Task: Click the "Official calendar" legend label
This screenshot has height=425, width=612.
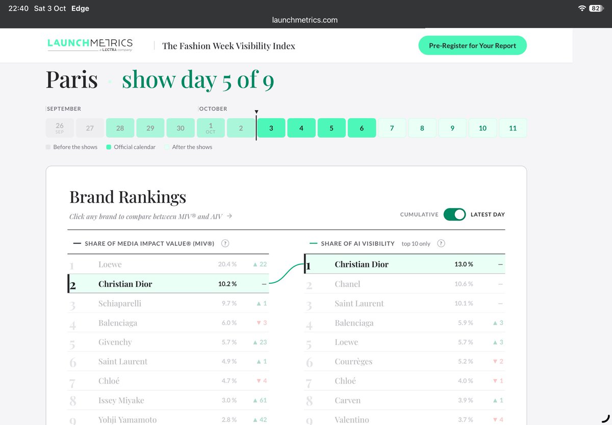Action: (135, 147)
